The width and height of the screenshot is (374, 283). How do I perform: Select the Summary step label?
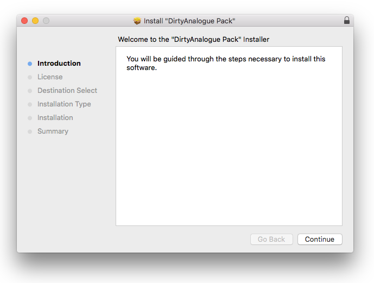53,131
